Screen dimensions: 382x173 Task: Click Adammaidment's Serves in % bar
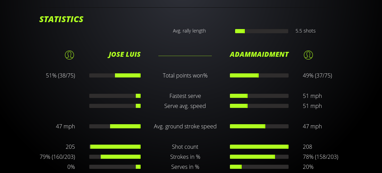[x=259, y=167]
